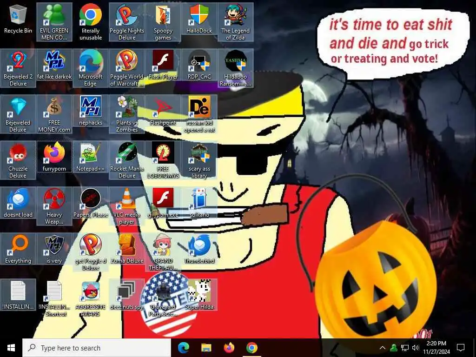Screen dimensions: 476x357
Task: Select the Graveyard Party Scre... shortcut
Action: 163,298
